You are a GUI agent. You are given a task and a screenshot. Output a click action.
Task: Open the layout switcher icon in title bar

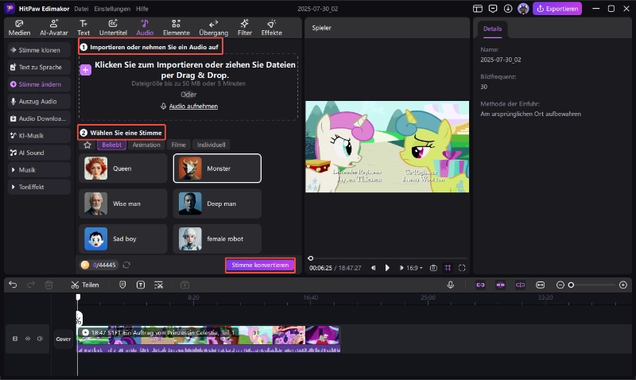tap(478, 9)
